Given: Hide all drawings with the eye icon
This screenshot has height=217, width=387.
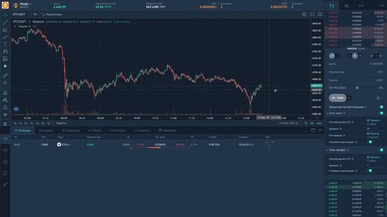Looking at the screenshot, I should [x=5, y=115].
